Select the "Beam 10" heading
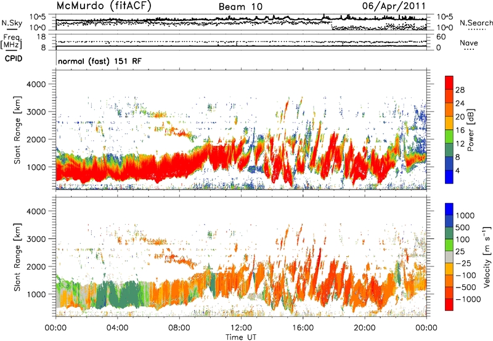The image size is (493, 341). (x=240, y=7)
